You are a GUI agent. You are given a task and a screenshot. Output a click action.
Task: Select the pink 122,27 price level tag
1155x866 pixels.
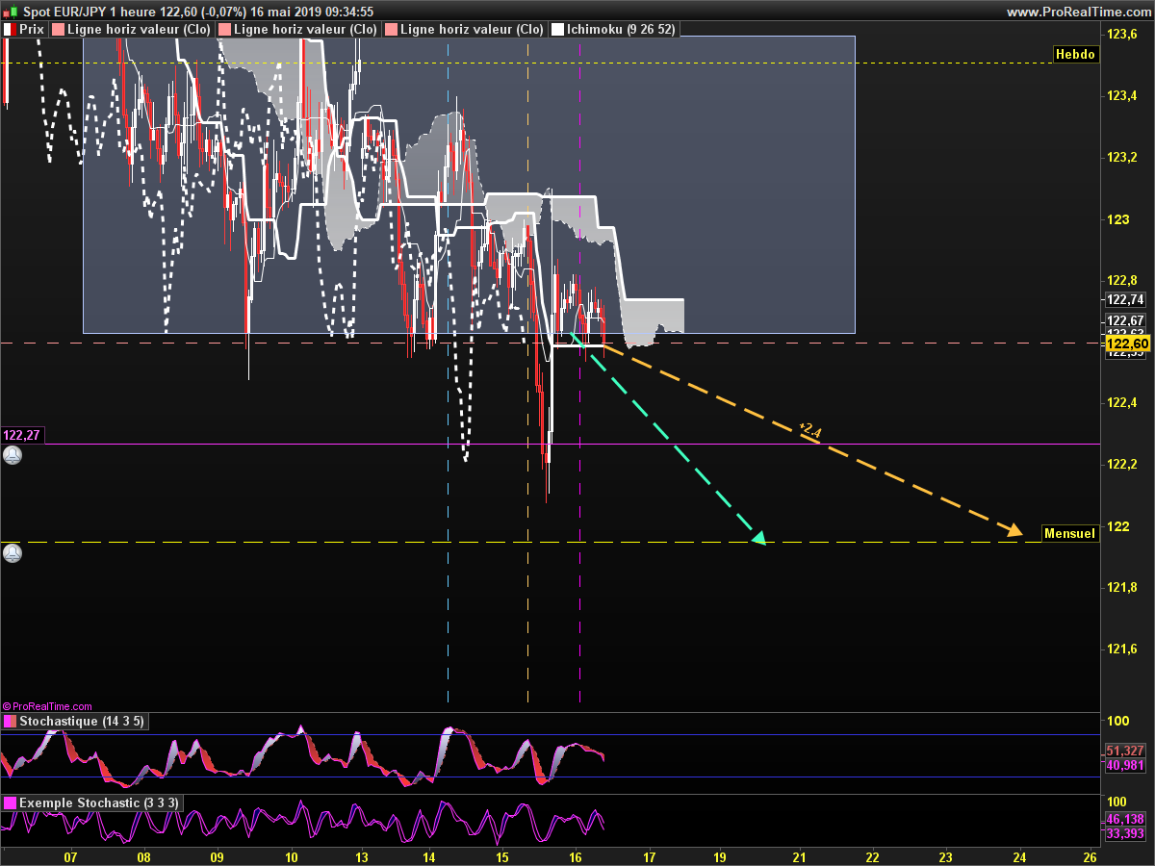point(22,435)
